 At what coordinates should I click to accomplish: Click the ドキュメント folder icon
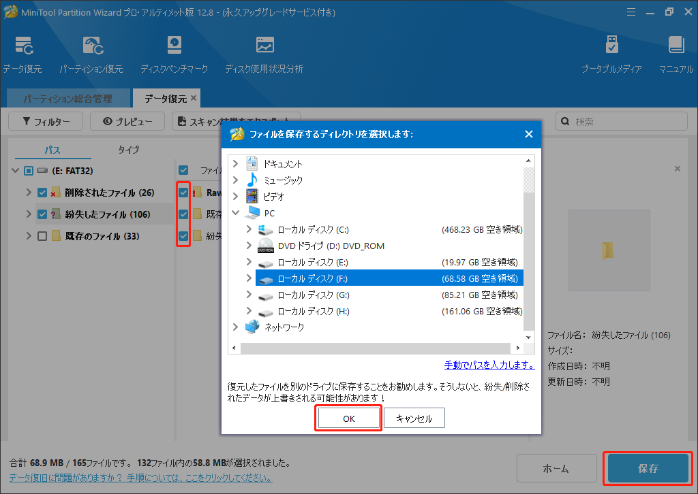[252, 163]
